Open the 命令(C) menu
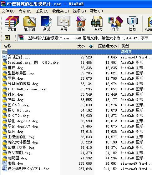The width and height of the screenshot is (152, 175). click(25, 11)
